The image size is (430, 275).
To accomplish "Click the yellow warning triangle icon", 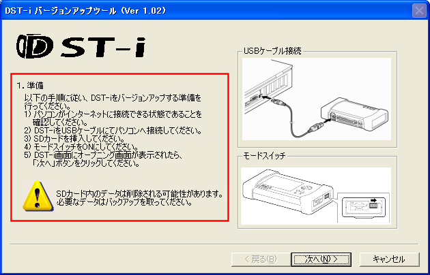I will point(38,196).
